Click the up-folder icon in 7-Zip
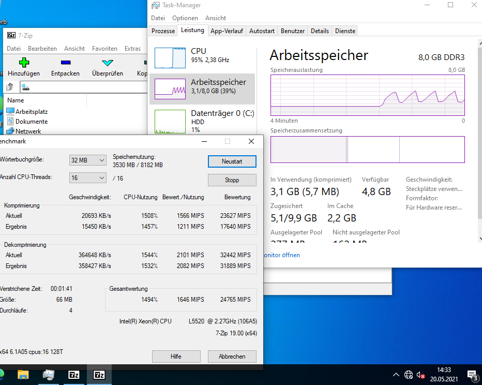 10,87
